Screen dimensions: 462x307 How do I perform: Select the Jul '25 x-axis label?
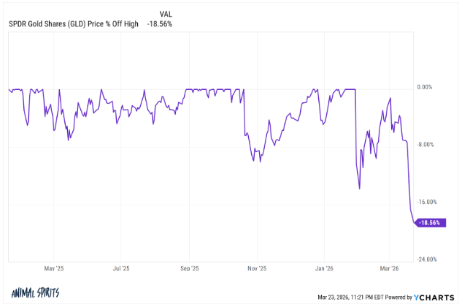coord(121,268)
